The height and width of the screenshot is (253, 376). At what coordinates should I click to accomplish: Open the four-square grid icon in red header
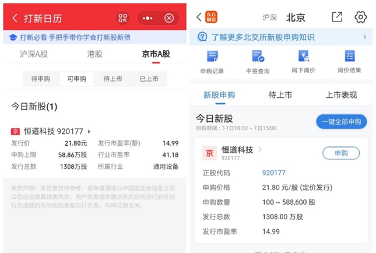click(x=122, y=18)
